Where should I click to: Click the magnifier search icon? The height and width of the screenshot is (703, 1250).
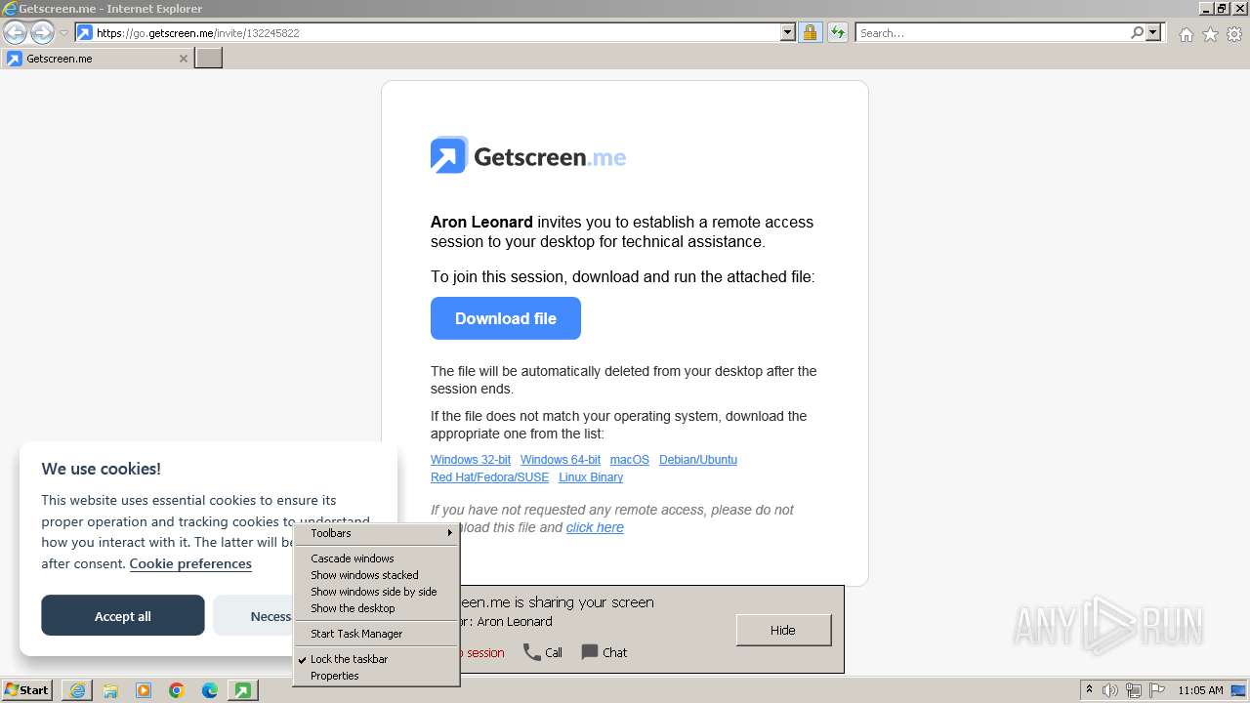[x=1137, y=32]
